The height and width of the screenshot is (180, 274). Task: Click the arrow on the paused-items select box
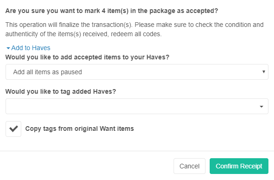point(264,72)
